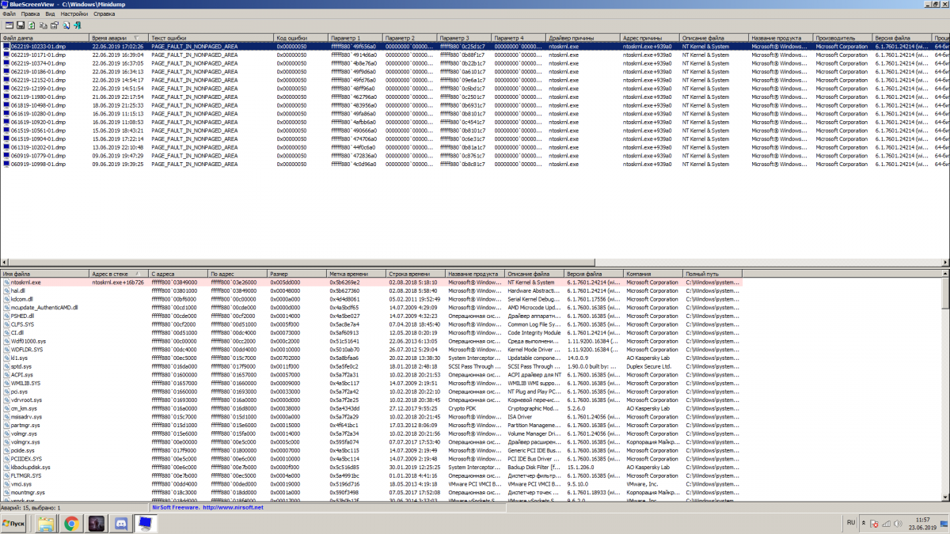The image size is (950, 534).
Task: Select the hal.dll driver row
Action: (x=372, y=291)
